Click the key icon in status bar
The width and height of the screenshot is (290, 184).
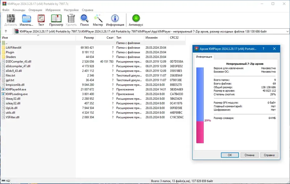click(x=8, y=181)
